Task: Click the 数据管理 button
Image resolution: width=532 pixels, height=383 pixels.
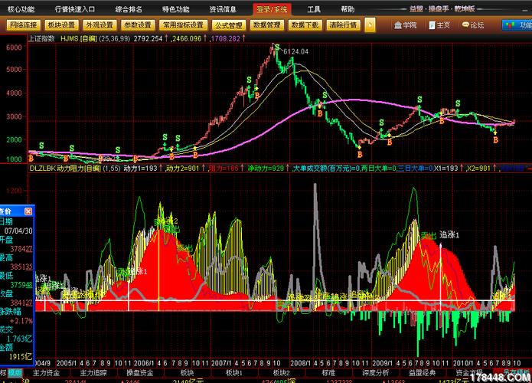Action: click(267, 25)
